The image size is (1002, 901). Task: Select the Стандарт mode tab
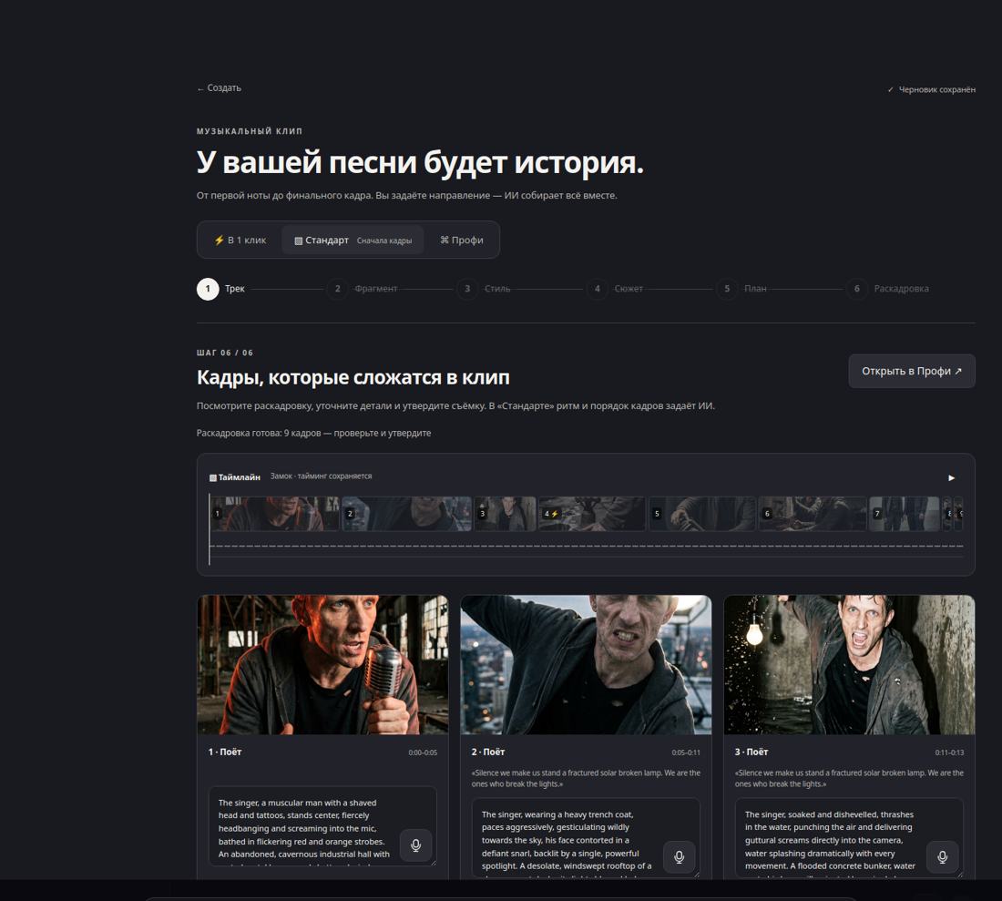point(353,241)
